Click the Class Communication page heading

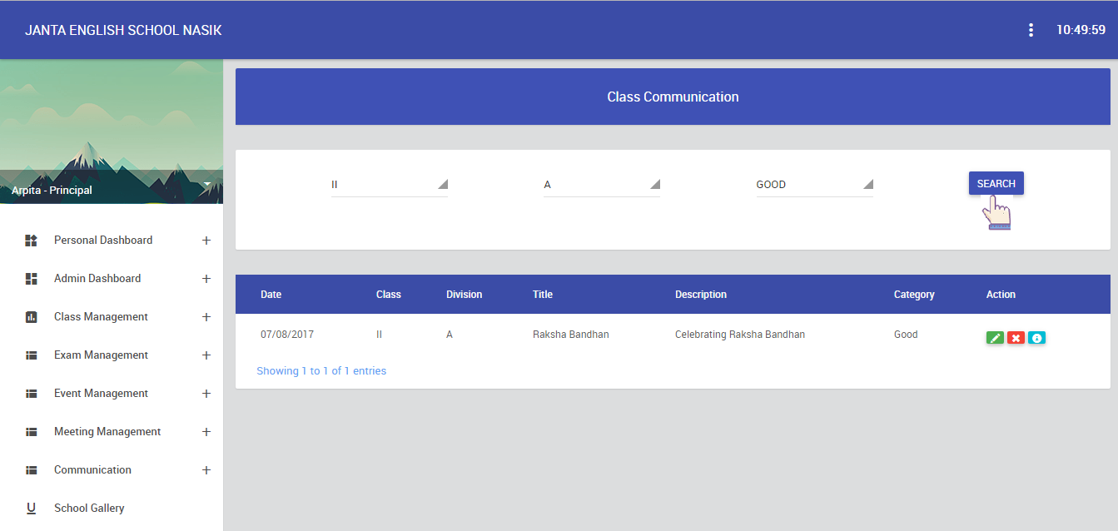point(673,97)
